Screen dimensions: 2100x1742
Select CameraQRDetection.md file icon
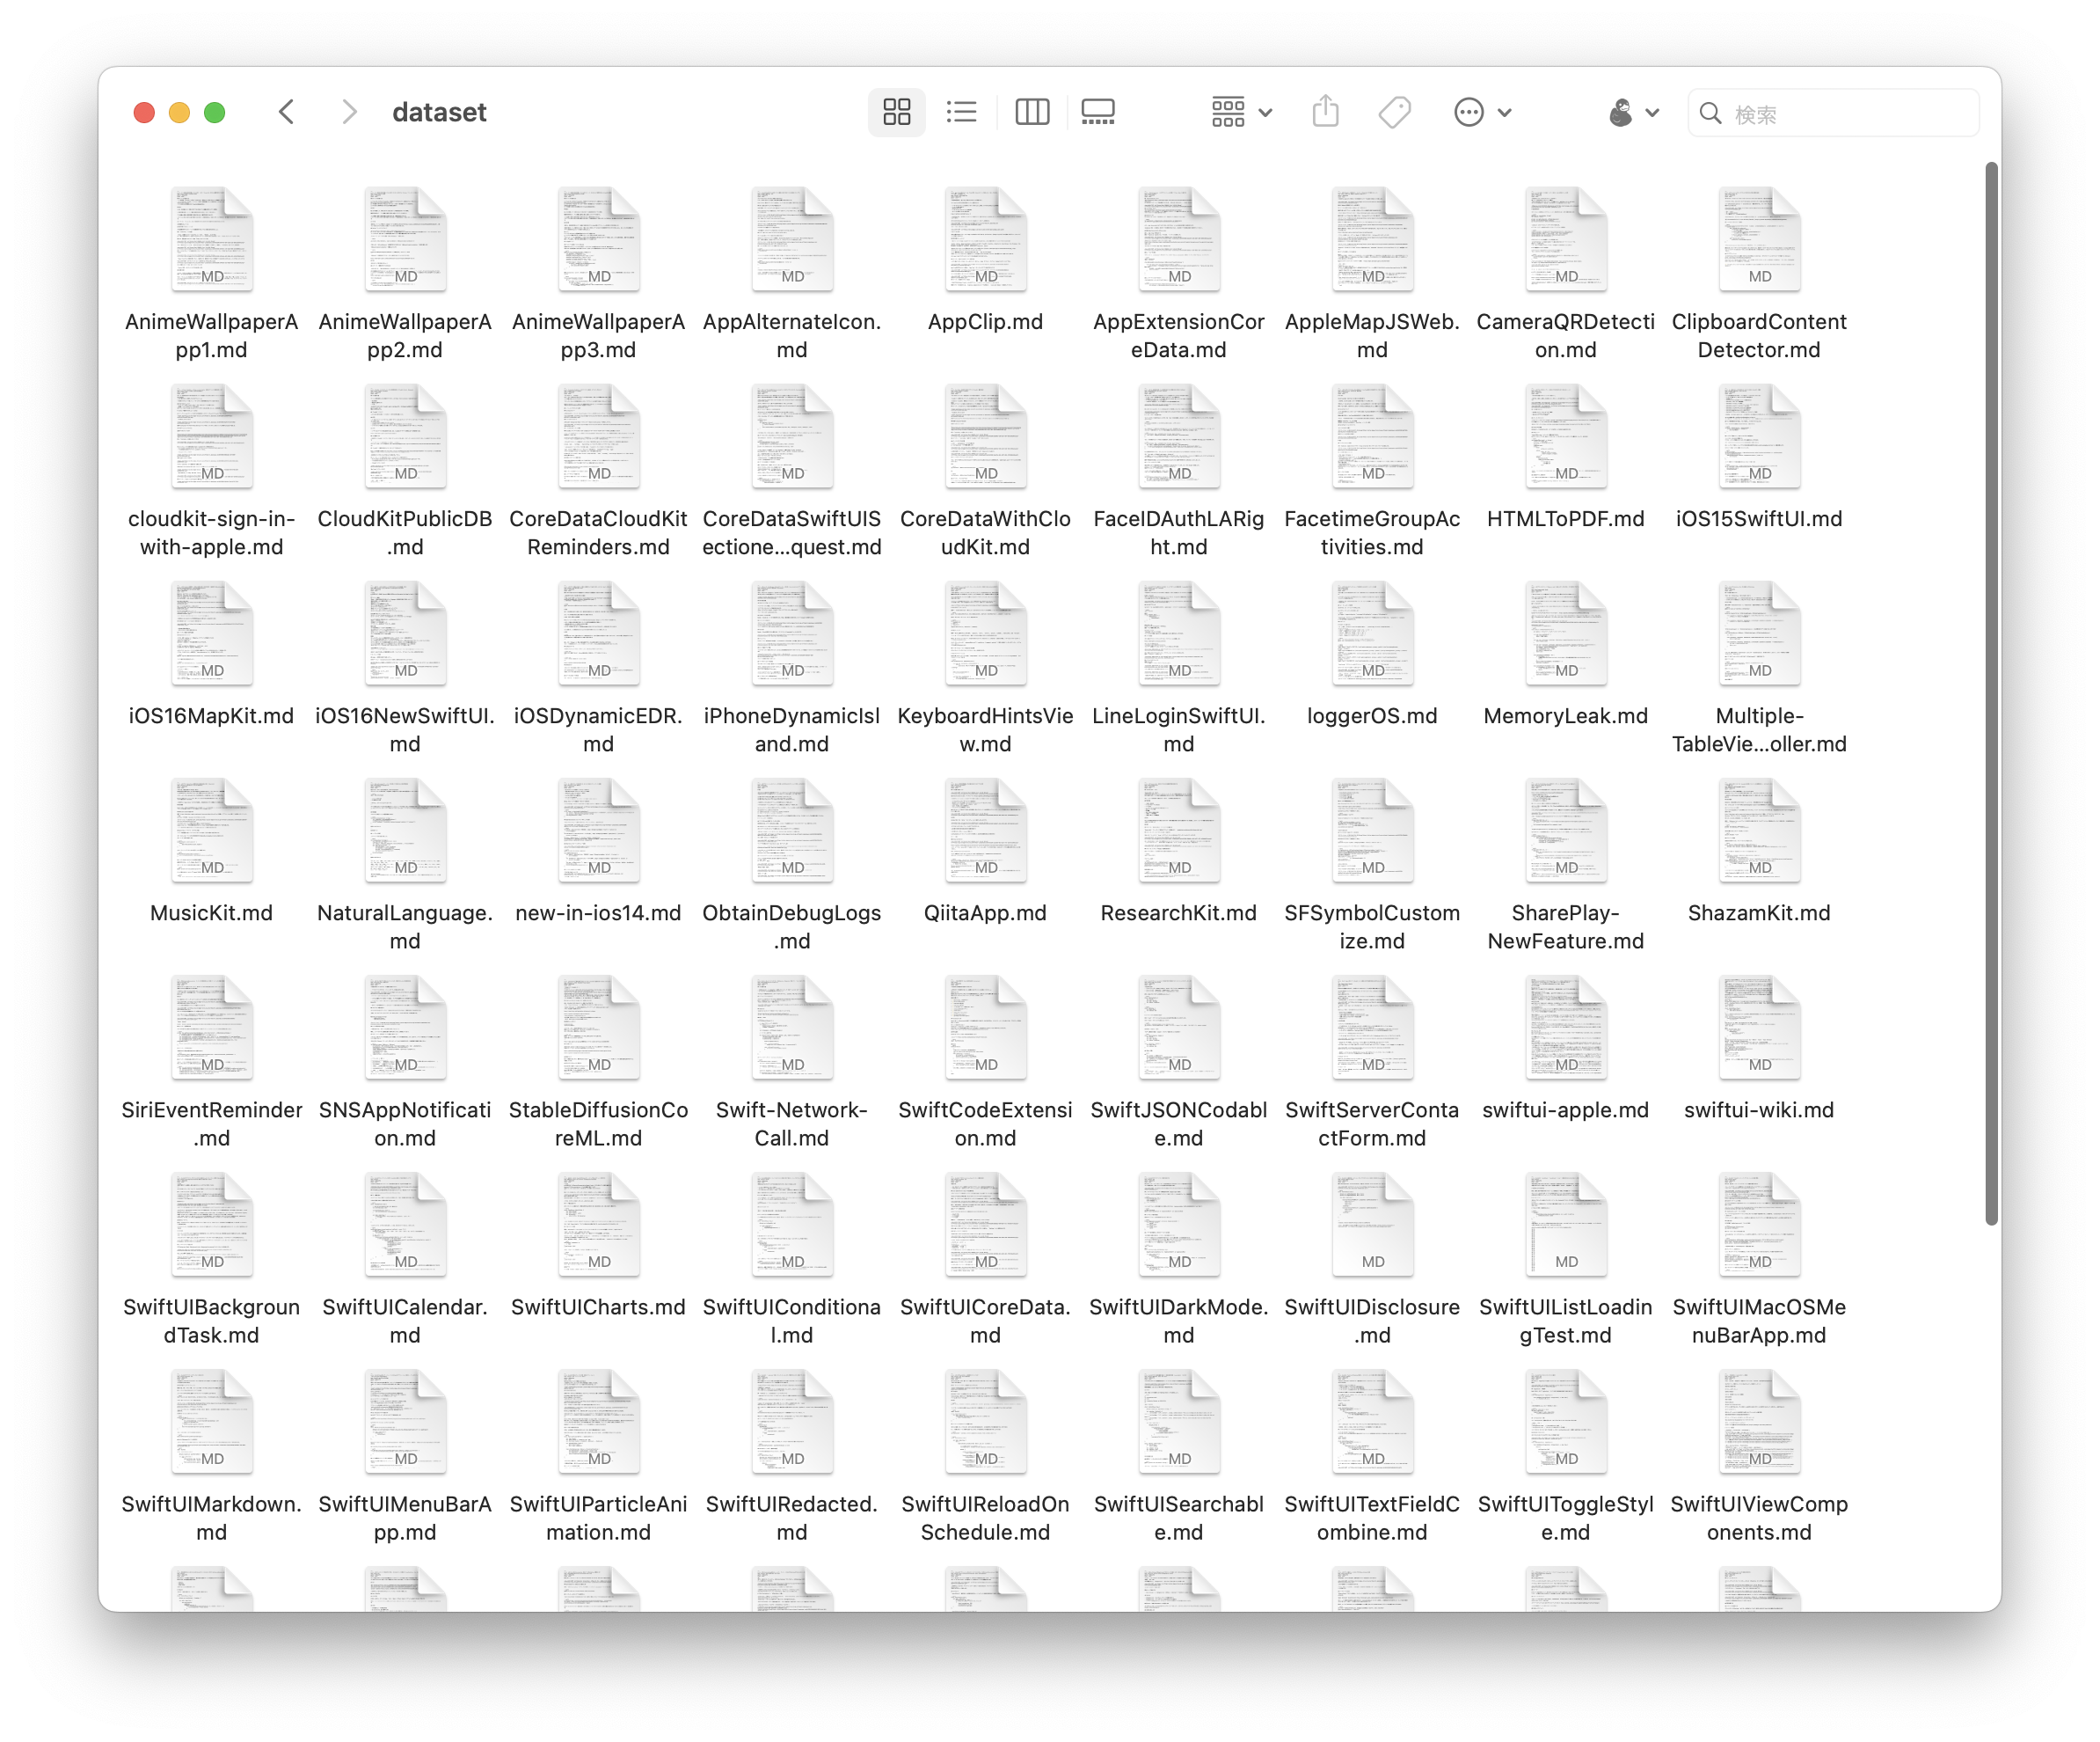(x=1566, y=239)
